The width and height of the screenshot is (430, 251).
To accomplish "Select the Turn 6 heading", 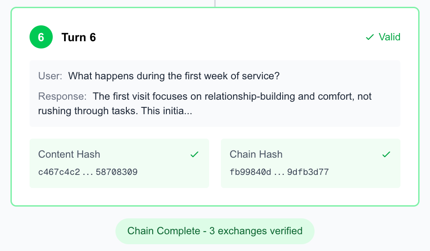I will coord(79,37).
